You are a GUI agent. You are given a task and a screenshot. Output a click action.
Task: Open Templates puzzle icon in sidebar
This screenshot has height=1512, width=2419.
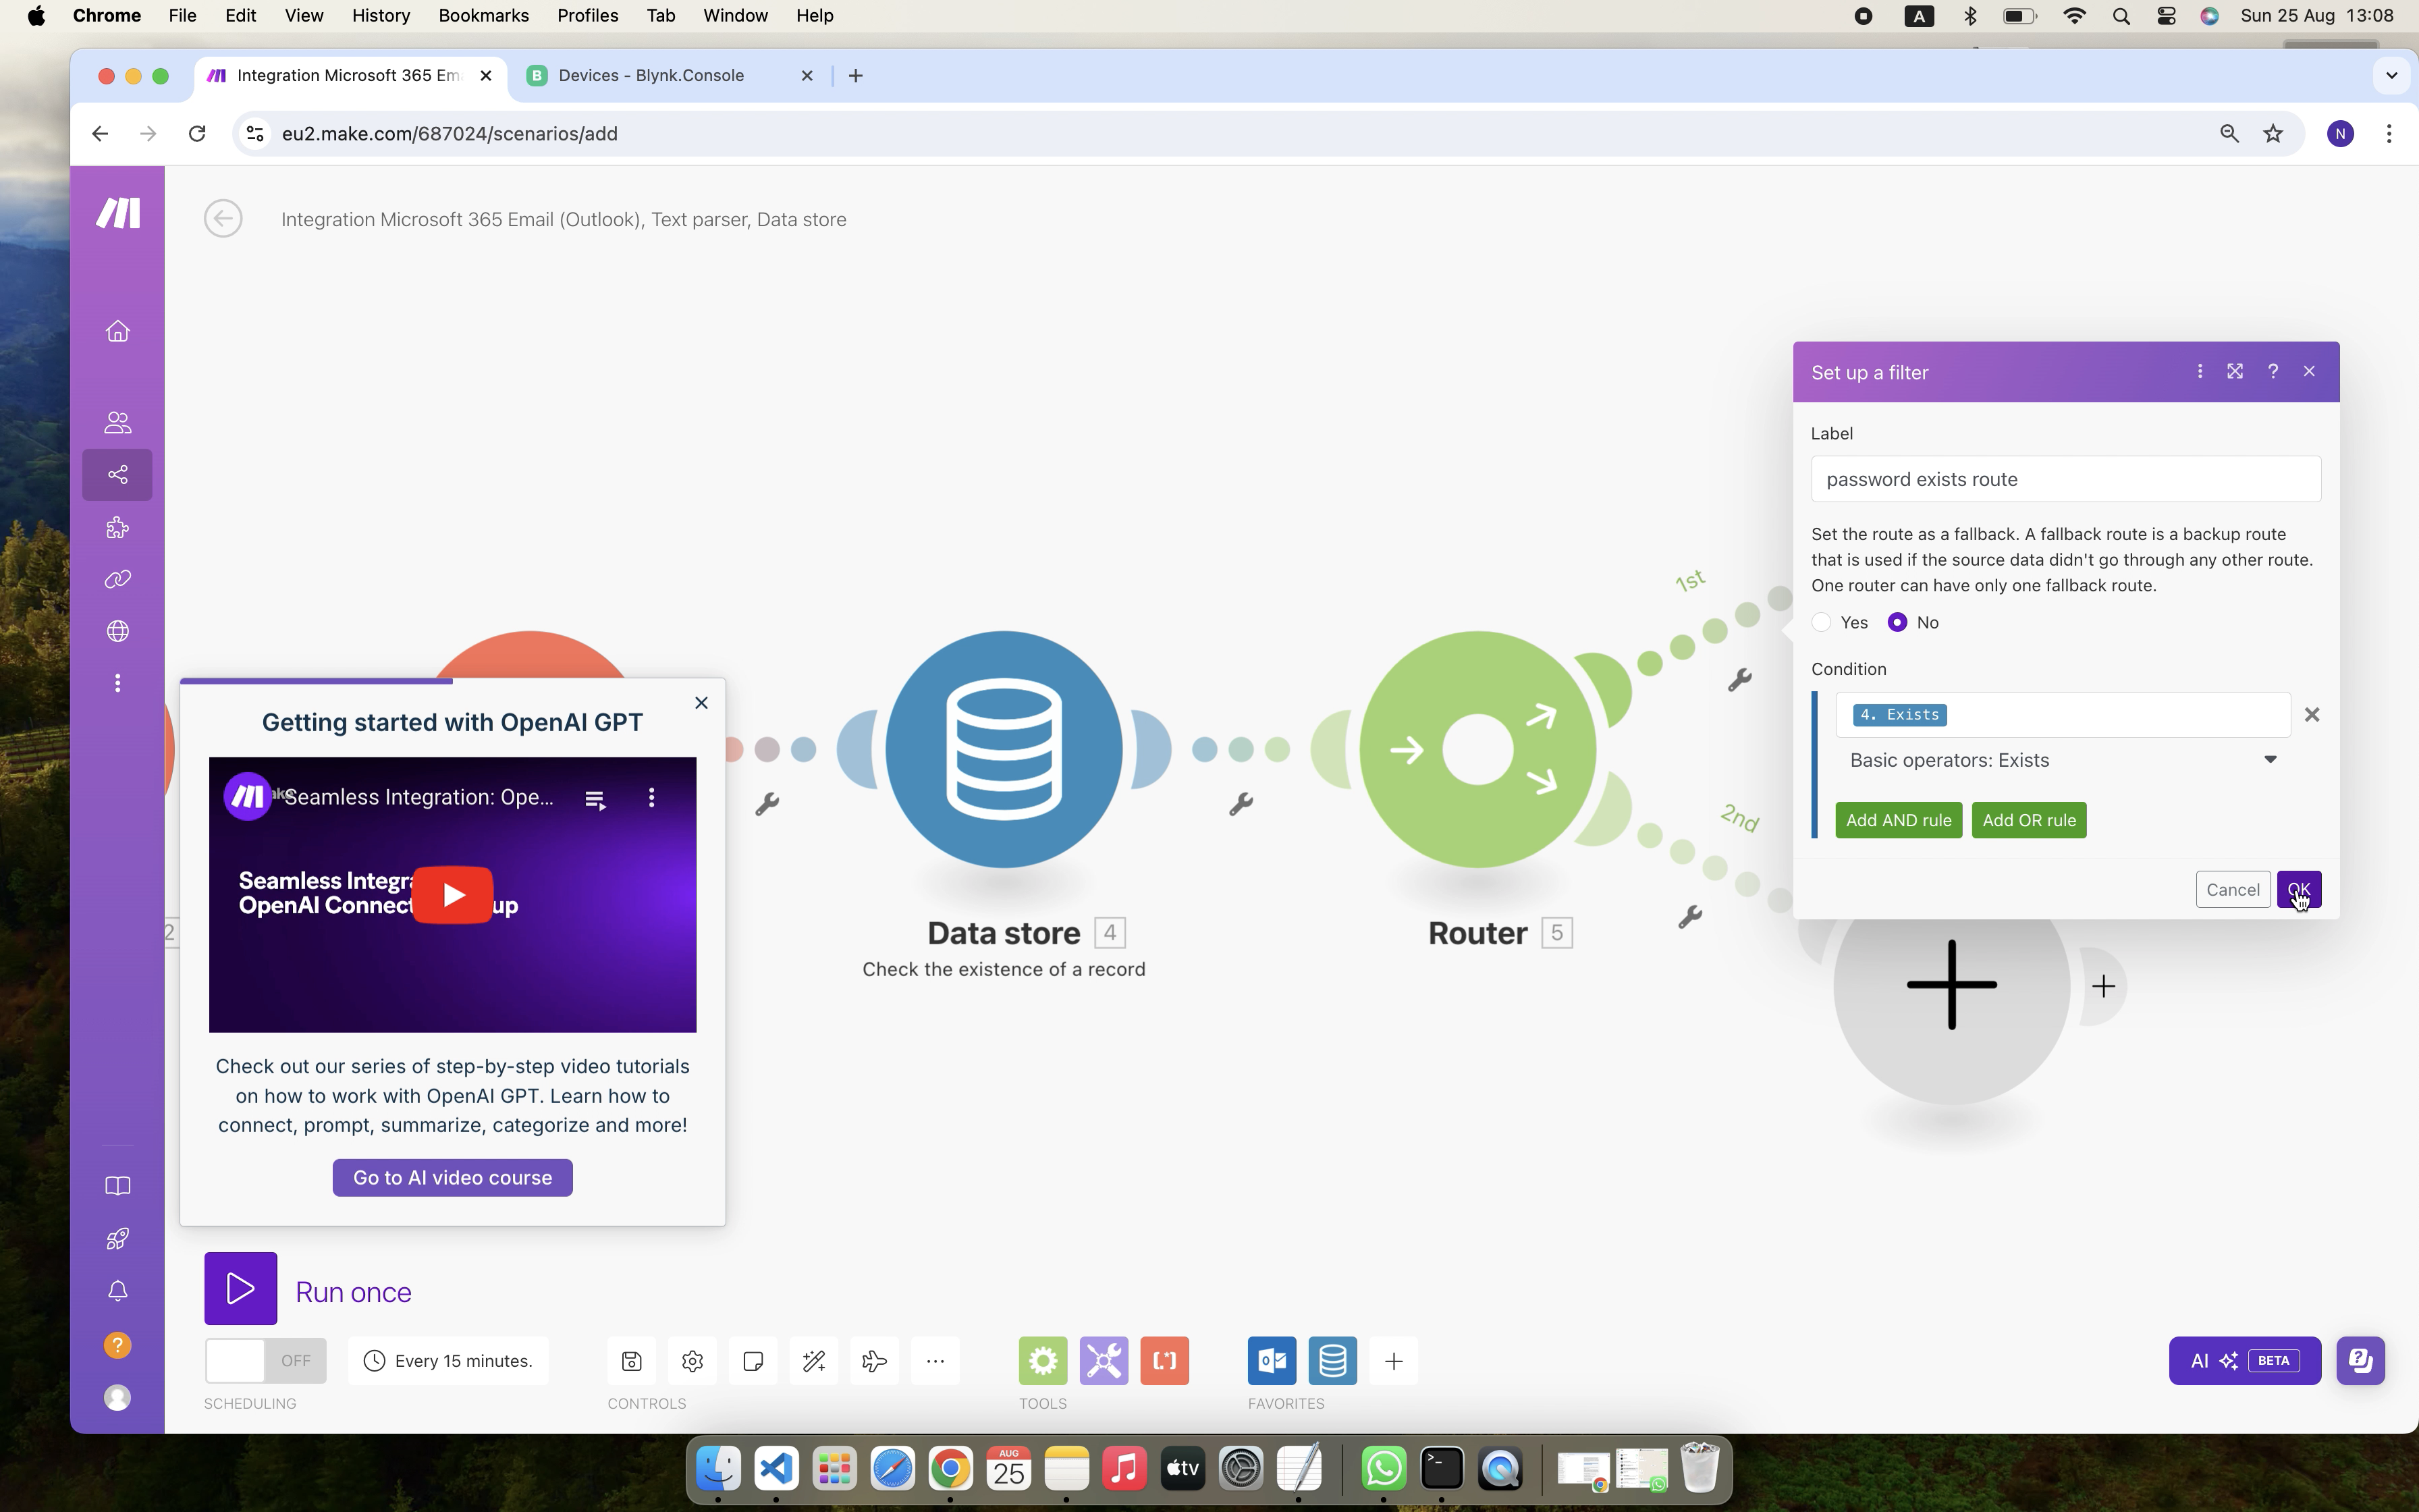pos(118,527)
